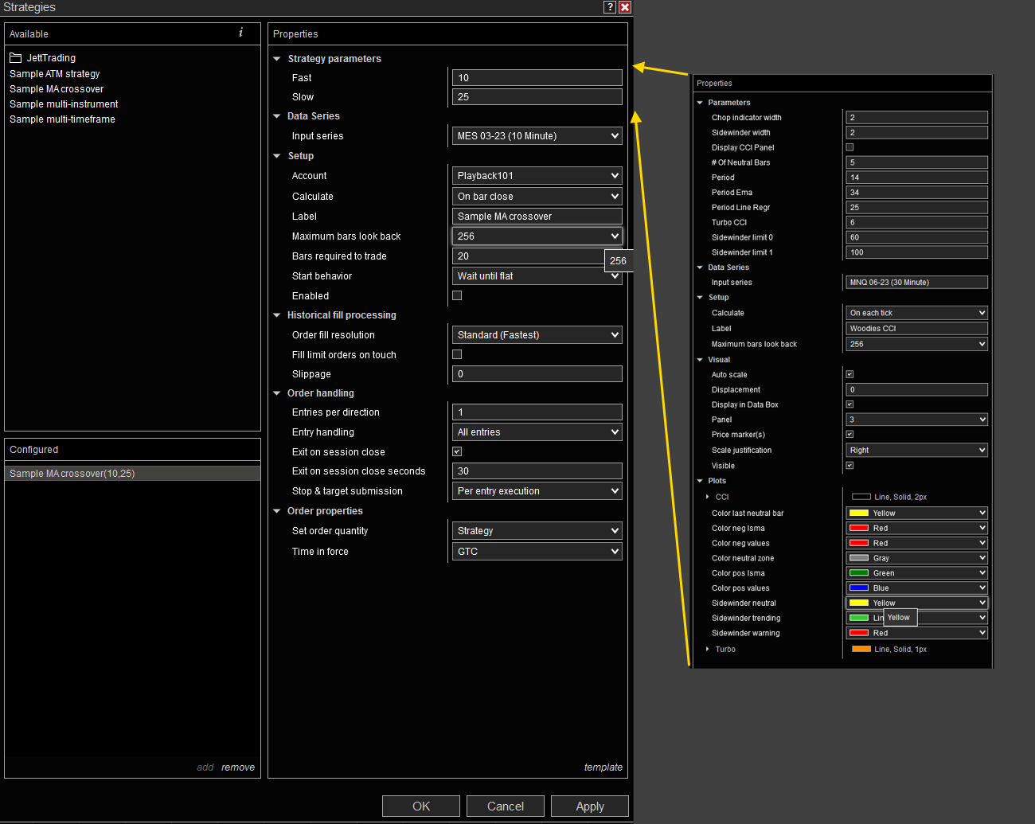1035x824 pixels.
Task: Pick Color neutral zone gray swatch
Action: (859, 558)
